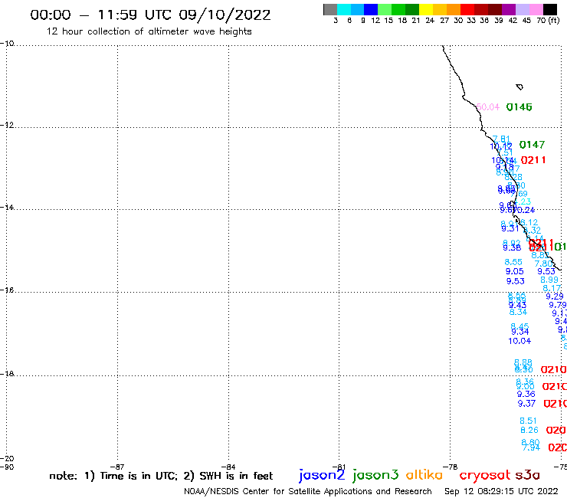Click the wave height value '8.17'
The width and height of the screenshot is (567, 498).
pos(552,288)
